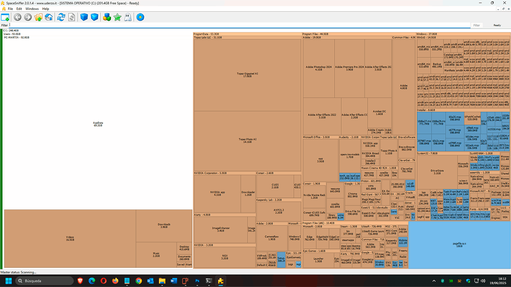
Task: Click the Búsqueda taskbar search box
Action: tap(45, 281)
